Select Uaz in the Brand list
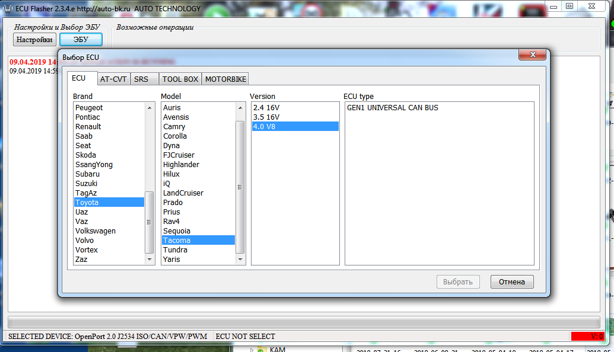 click(109, 212)
